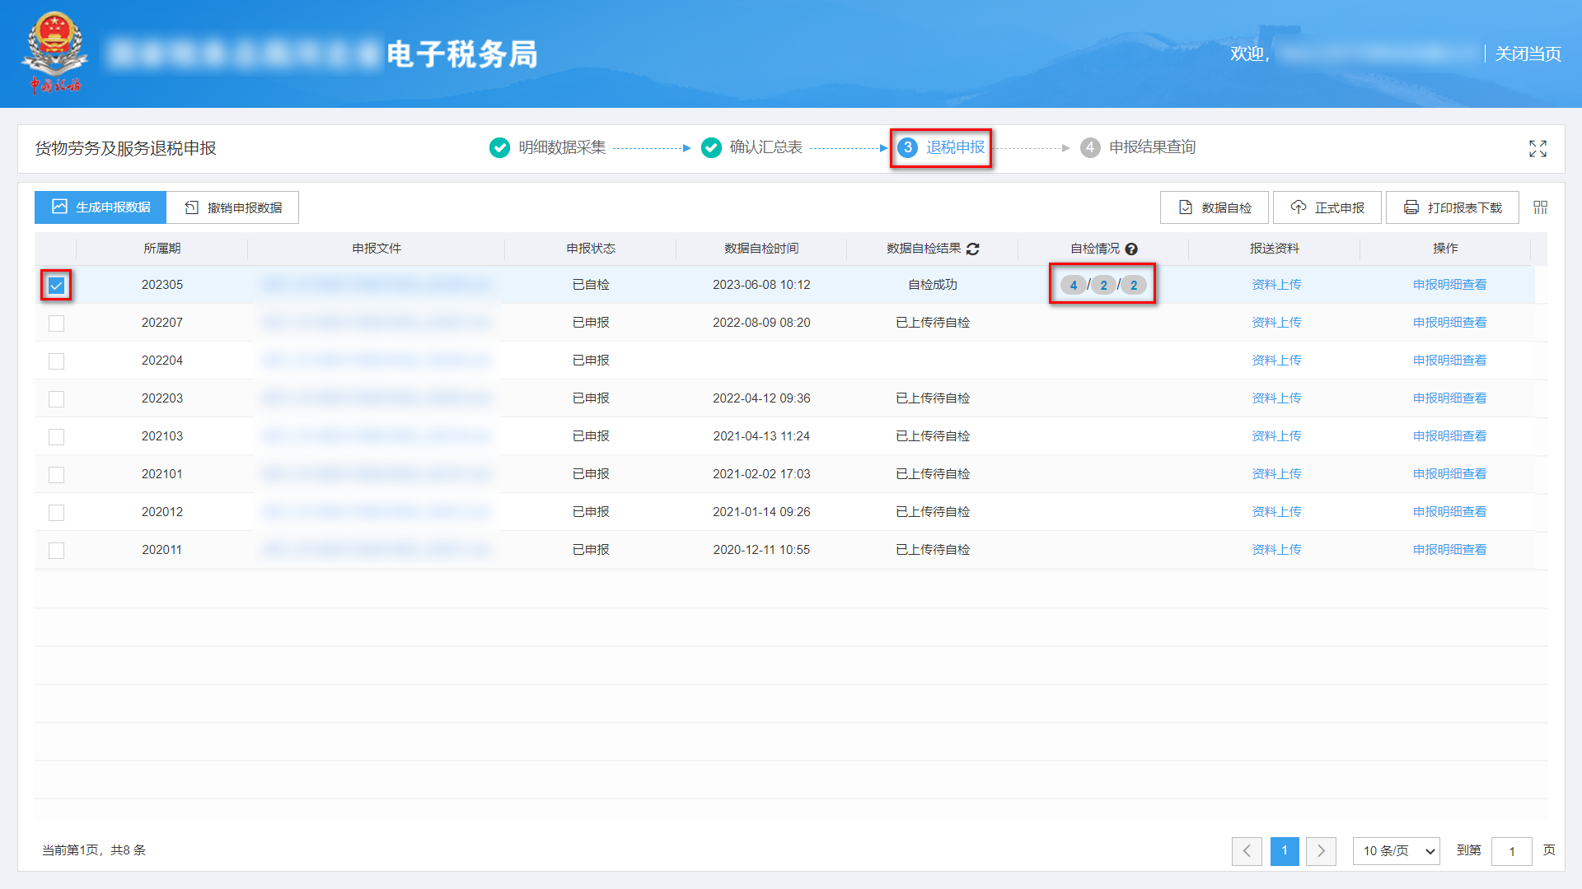Refresh the 数据自检结果 column results

click(974, 249)
